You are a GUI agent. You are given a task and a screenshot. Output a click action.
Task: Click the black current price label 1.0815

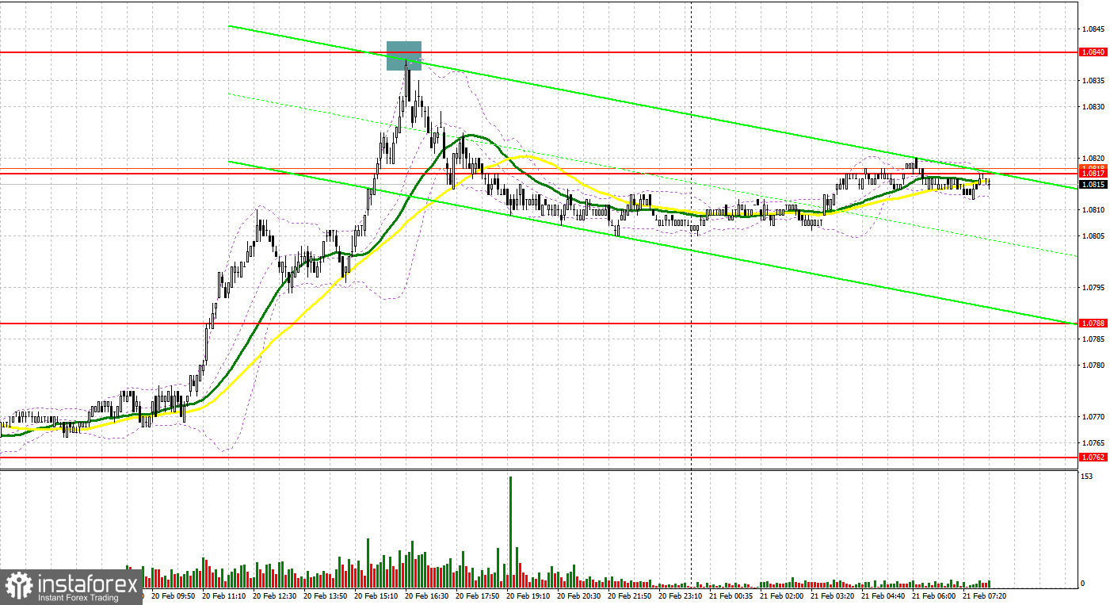[1093, 185]
